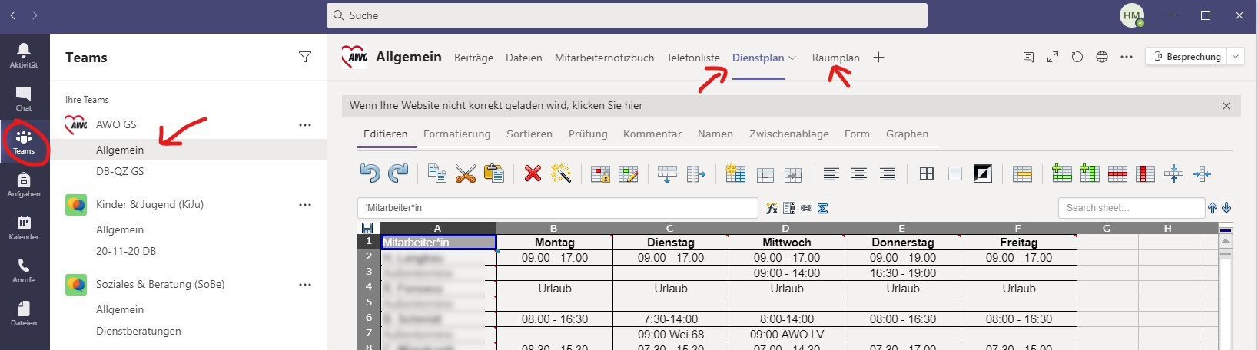Click the expand tab diagonal arrows icon
The width and height of the screenshot is (1258, 350).
[1053, 57]
